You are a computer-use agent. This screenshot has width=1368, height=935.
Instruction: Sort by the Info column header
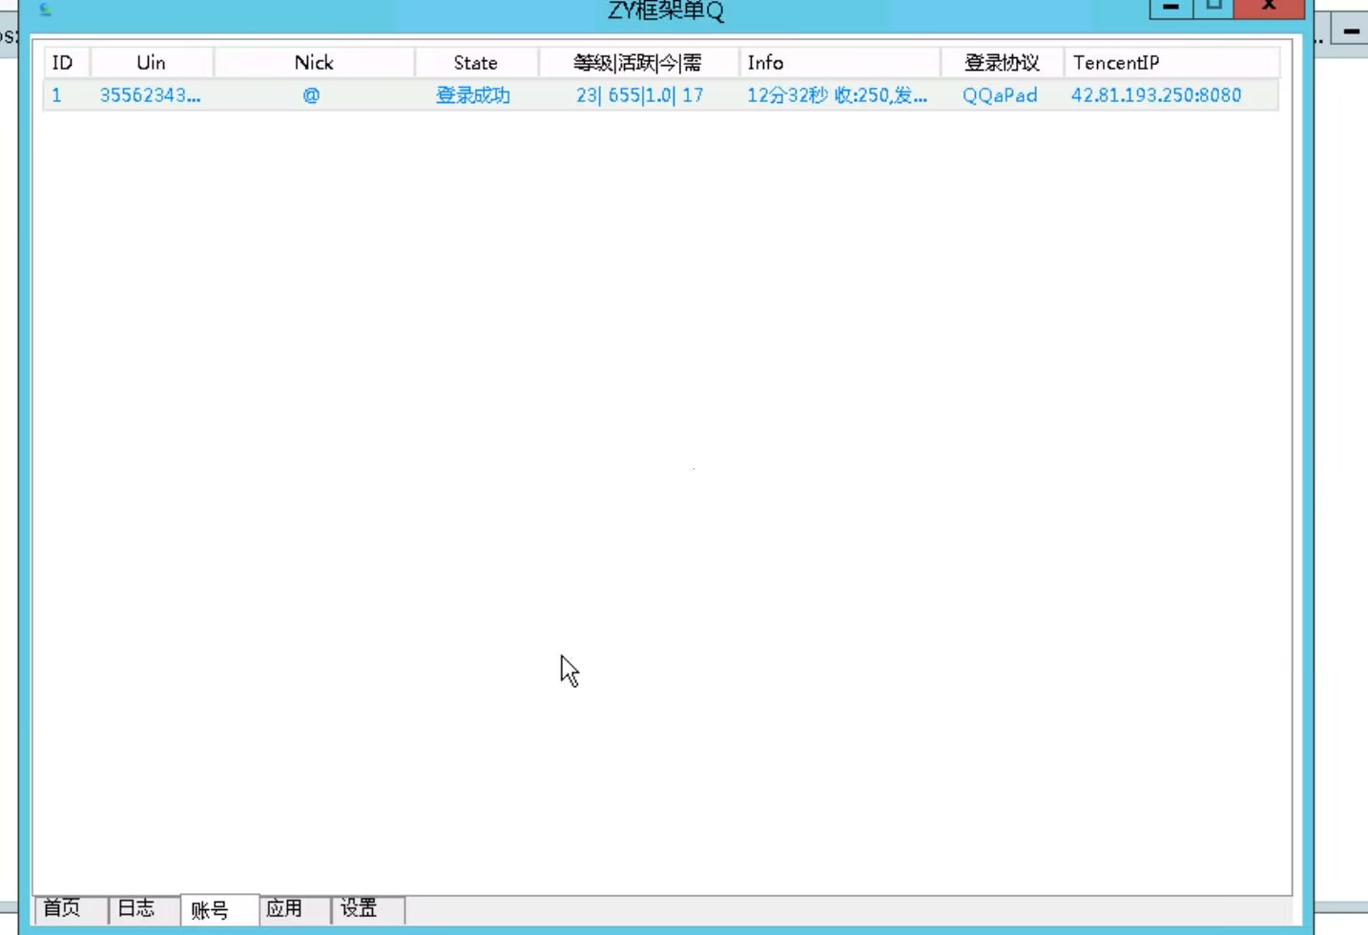coord(765,63)
